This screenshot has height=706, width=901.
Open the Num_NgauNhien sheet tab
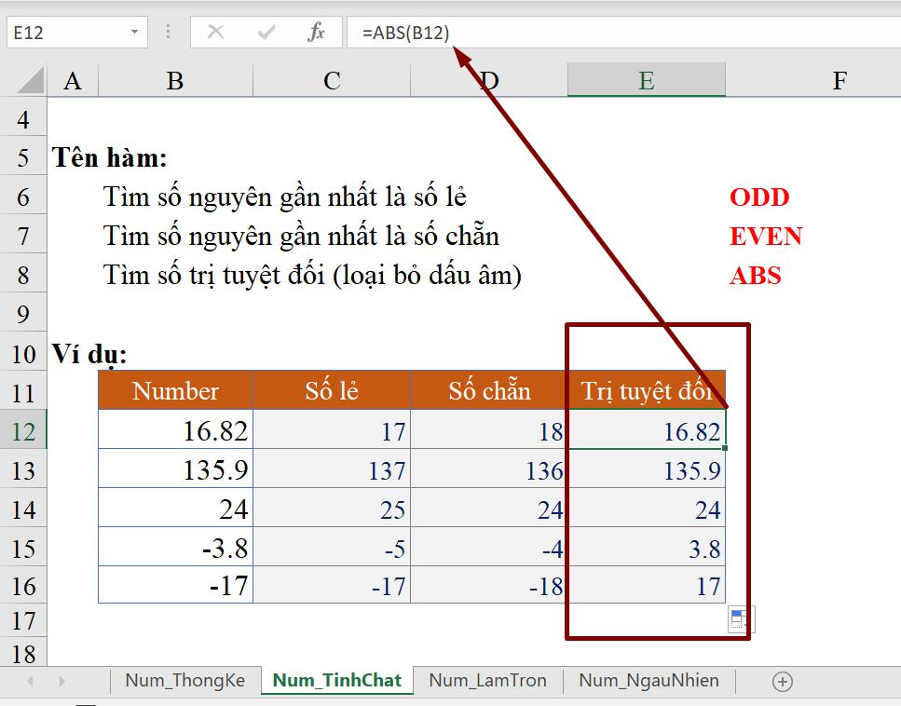click(x=648, y=681)
